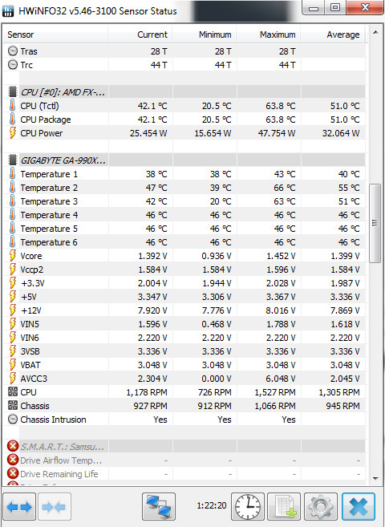Image resolution: width=385 pixels, height=527 pixels.
Task: Click the CPU fan icon in the RPM row
Action: 12,392
